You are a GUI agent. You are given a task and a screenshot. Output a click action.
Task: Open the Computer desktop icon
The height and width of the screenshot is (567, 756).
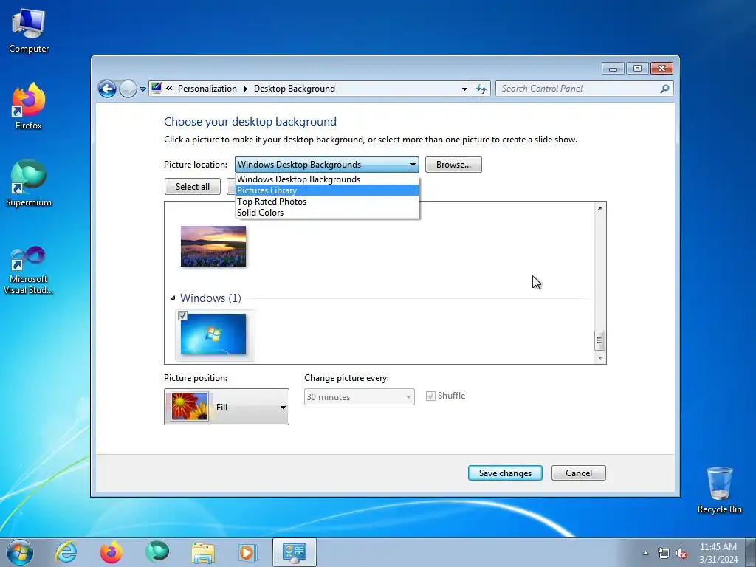coord(29,30)
